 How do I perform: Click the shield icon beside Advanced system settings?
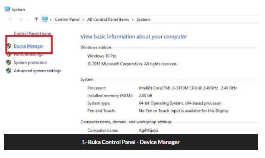click(x=9, y=71)
